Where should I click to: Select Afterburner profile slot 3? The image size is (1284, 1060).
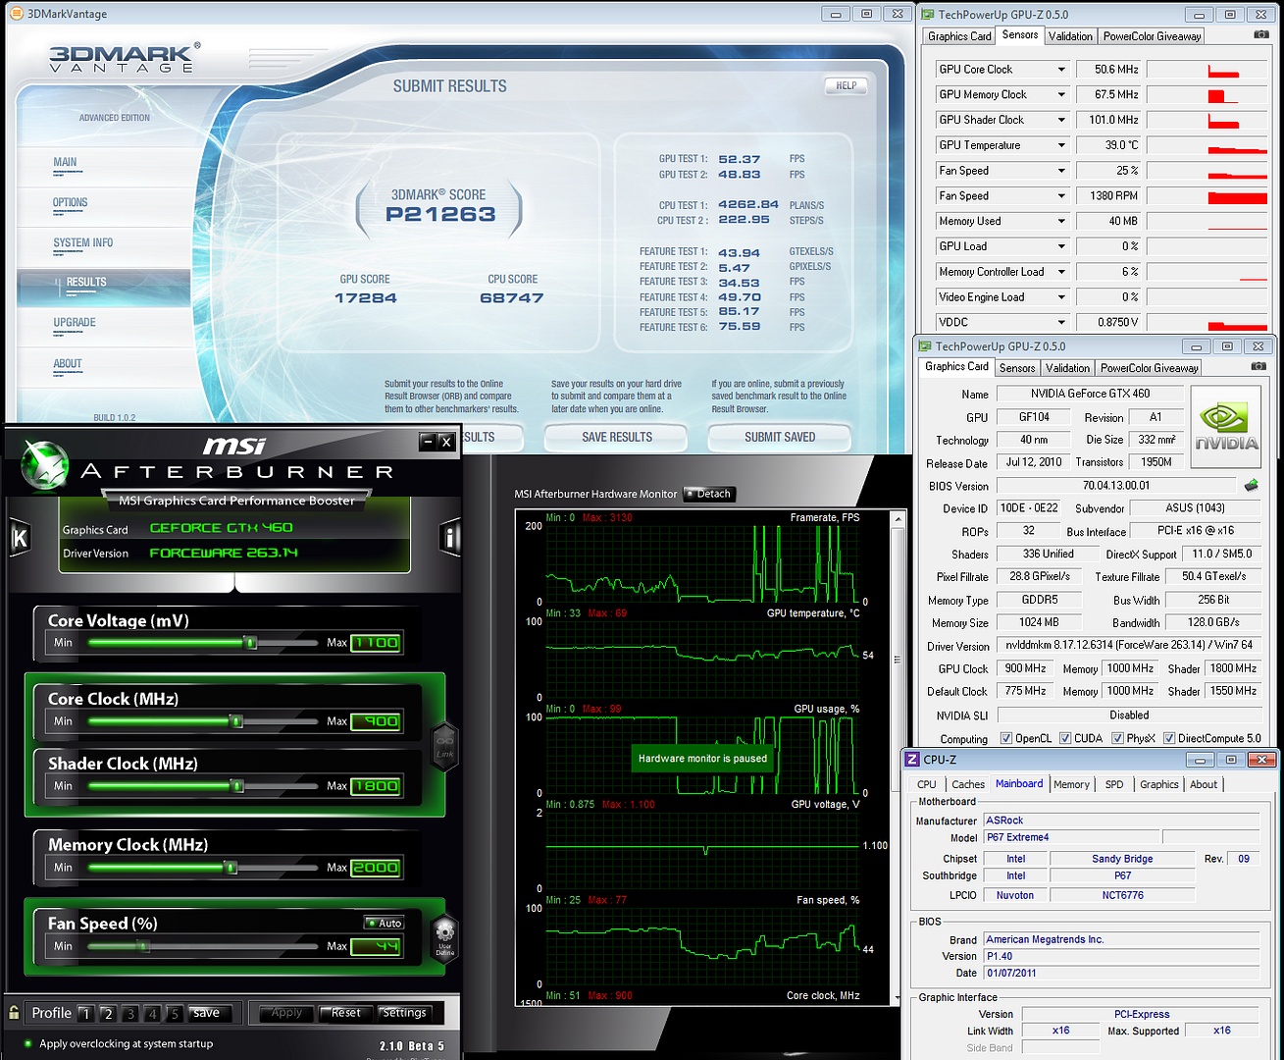click(129, 1014)
